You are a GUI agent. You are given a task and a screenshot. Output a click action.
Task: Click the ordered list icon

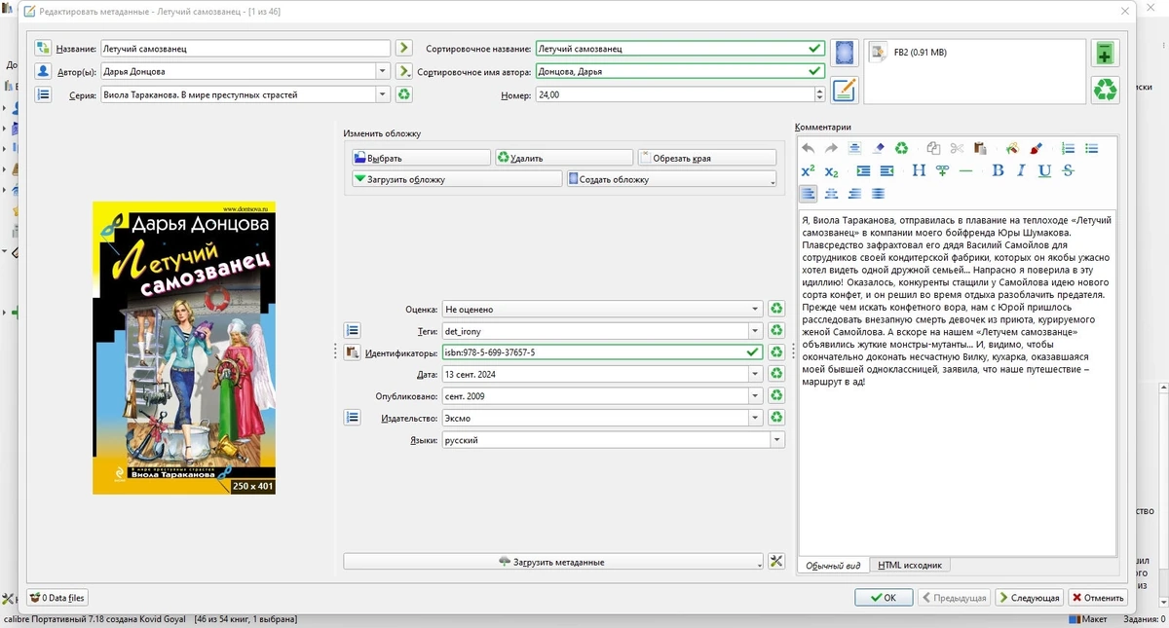tap(1068, 148)
